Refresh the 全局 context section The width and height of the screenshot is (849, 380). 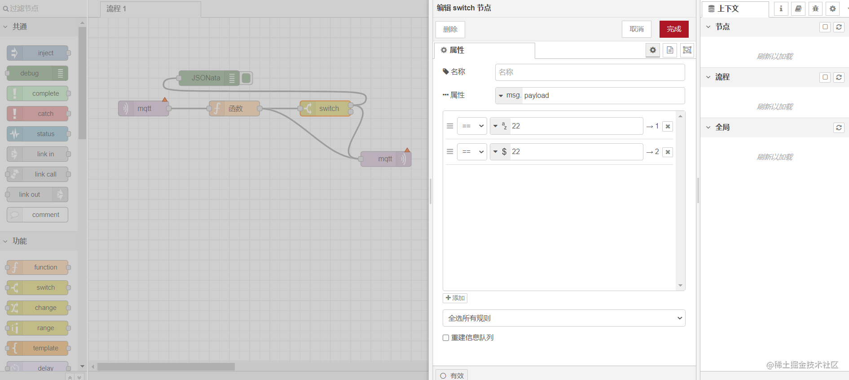(x=839, y=128)
